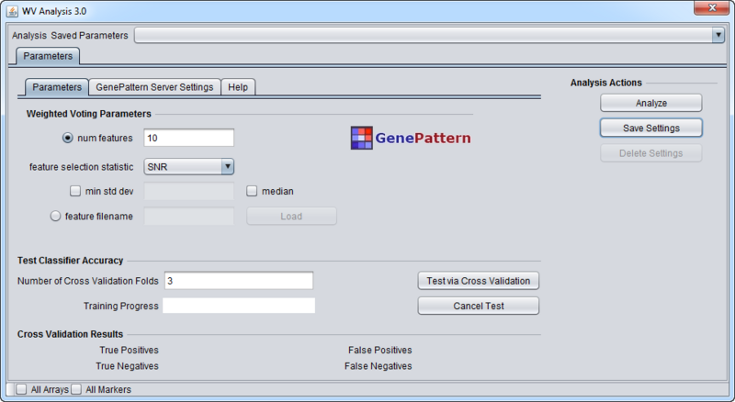Click the Training Progress bar

(239, 306)
